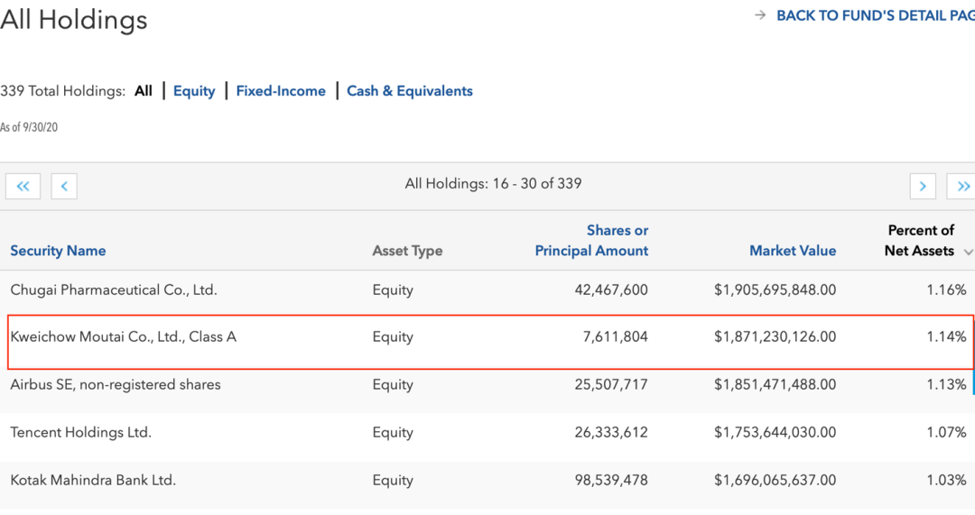Click the Percent of Net Assets header text
The image size is (975, 515).
click(919, 241)
